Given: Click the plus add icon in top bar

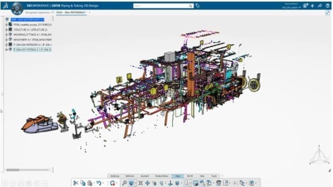Looking at the screenshot, I should tap(312, 6).
